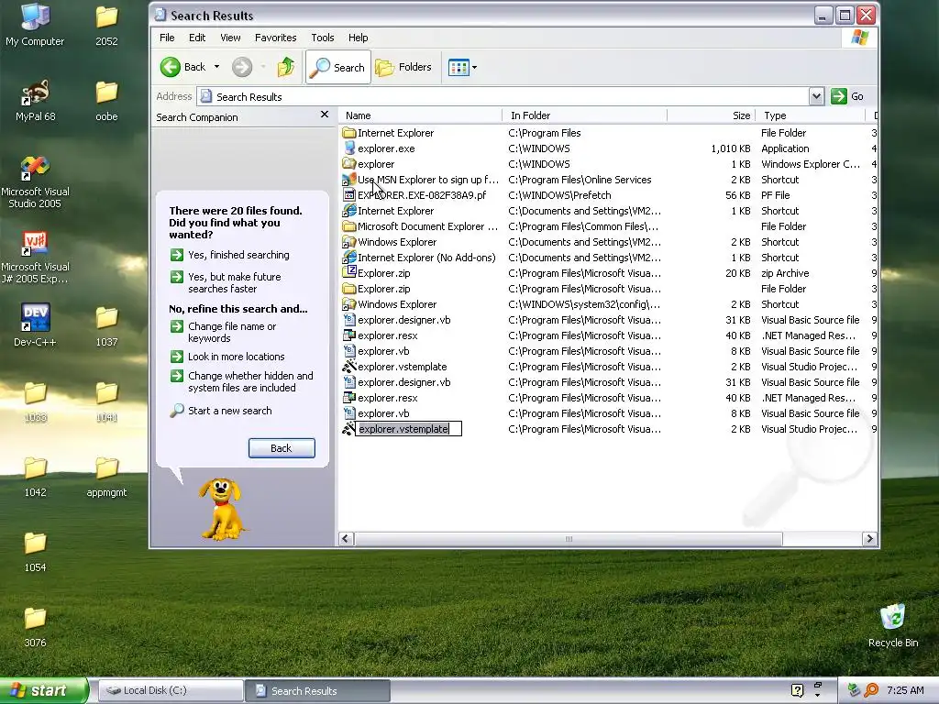Select the explorer.exe application icon
The image size is (939, 704).
tap(349, 148)
